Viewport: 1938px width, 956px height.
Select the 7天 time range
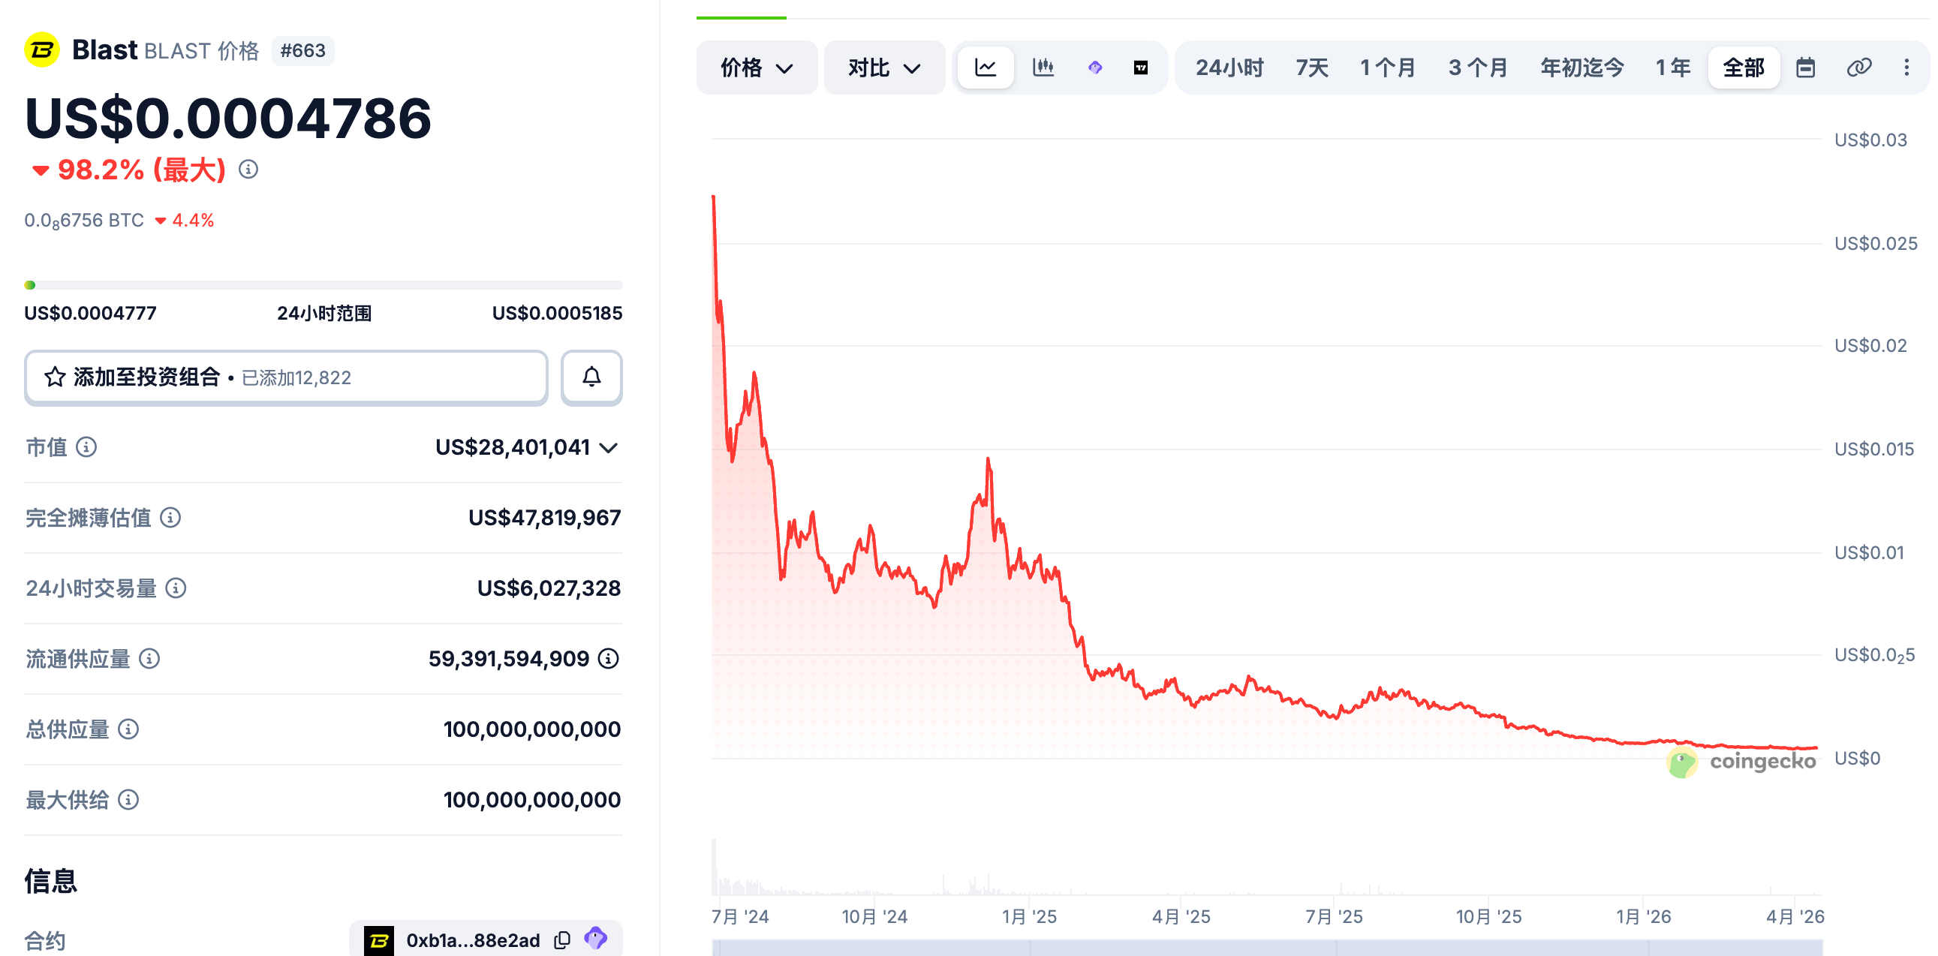pos(1311,68)
